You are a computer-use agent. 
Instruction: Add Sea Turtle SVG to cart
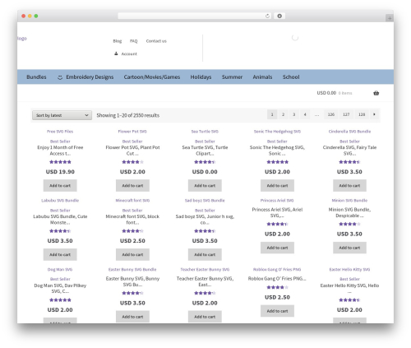coord(205,186)
